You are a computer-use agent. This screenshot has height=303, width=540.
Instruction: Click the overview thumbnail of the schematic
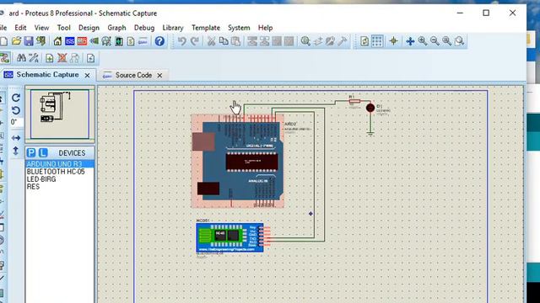click(x=60, y=114)
